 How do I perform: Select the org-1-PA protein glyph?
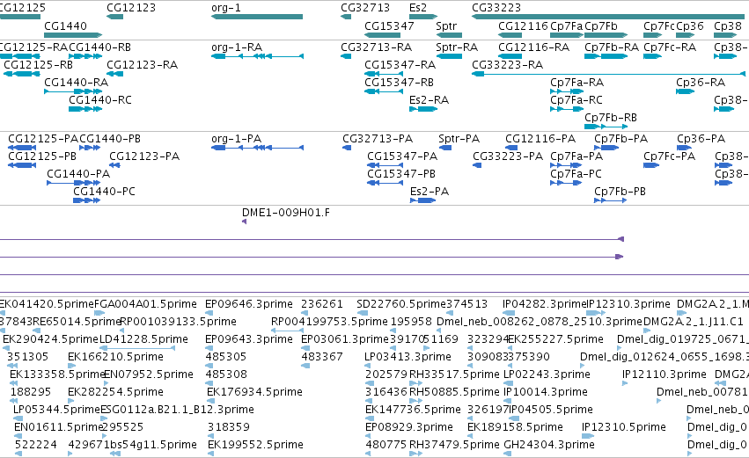coord(257,148)
